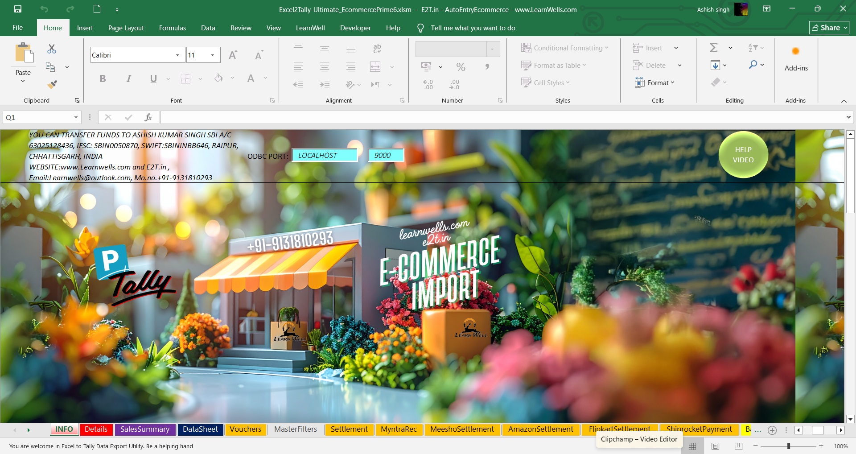Click the AutoSum sigma icon
856x454 pixels.
pyautogui.click(x=714, y=48)
